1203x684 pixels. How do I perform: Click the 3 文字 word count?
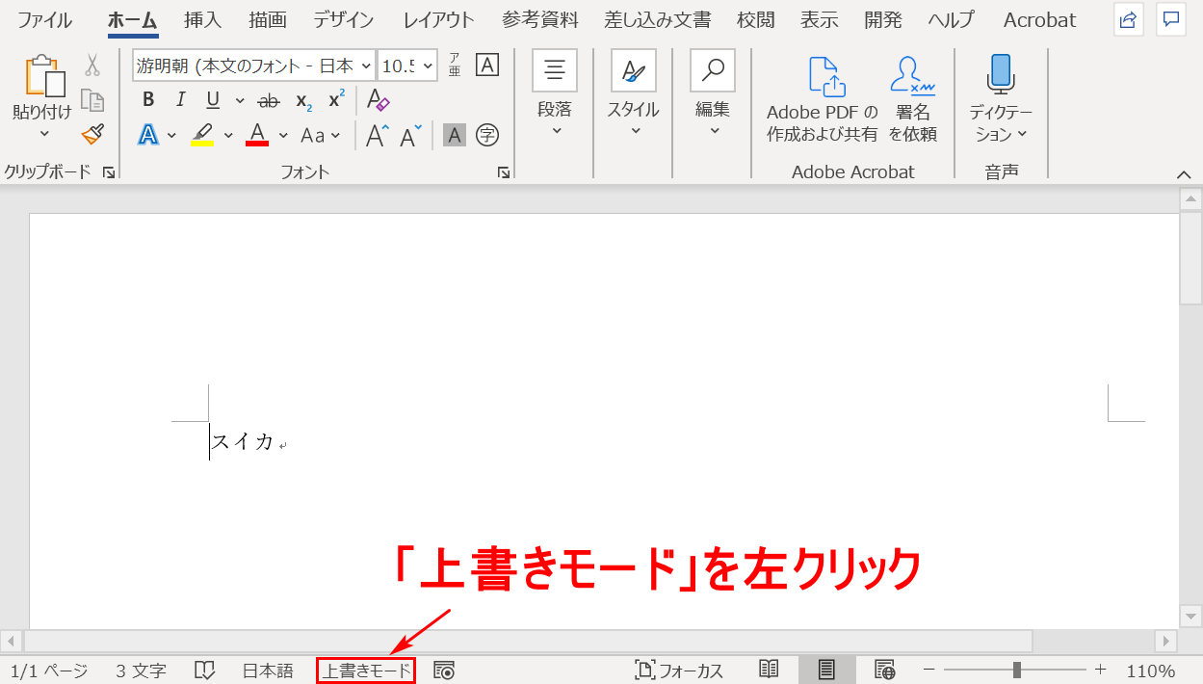[x=141, y=671]
